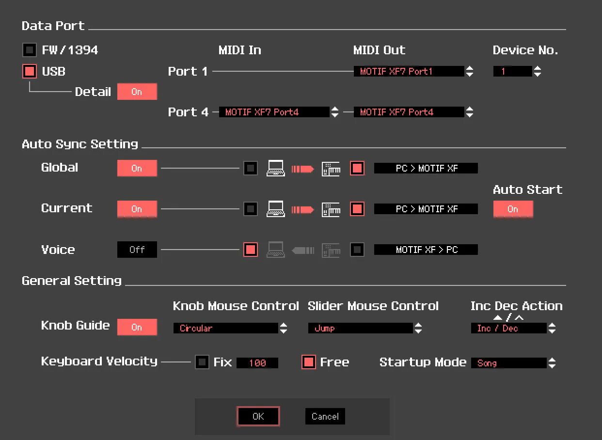Image resolution: width=602 pixels, height=440 pixels.
Task: Enable the FW/1394 data port checkbox
Action: (30, 50)
